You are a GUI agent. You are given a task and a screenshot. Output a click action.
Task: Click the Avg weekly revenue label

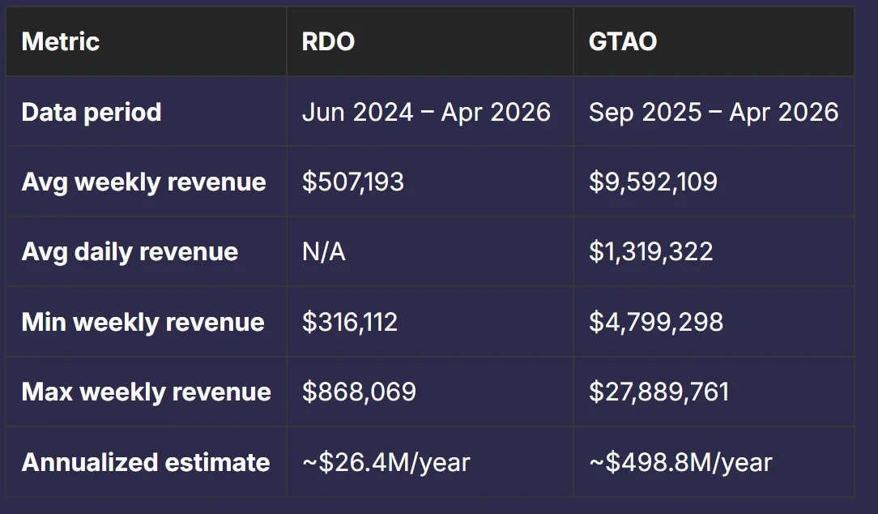(x=143, y=182)
